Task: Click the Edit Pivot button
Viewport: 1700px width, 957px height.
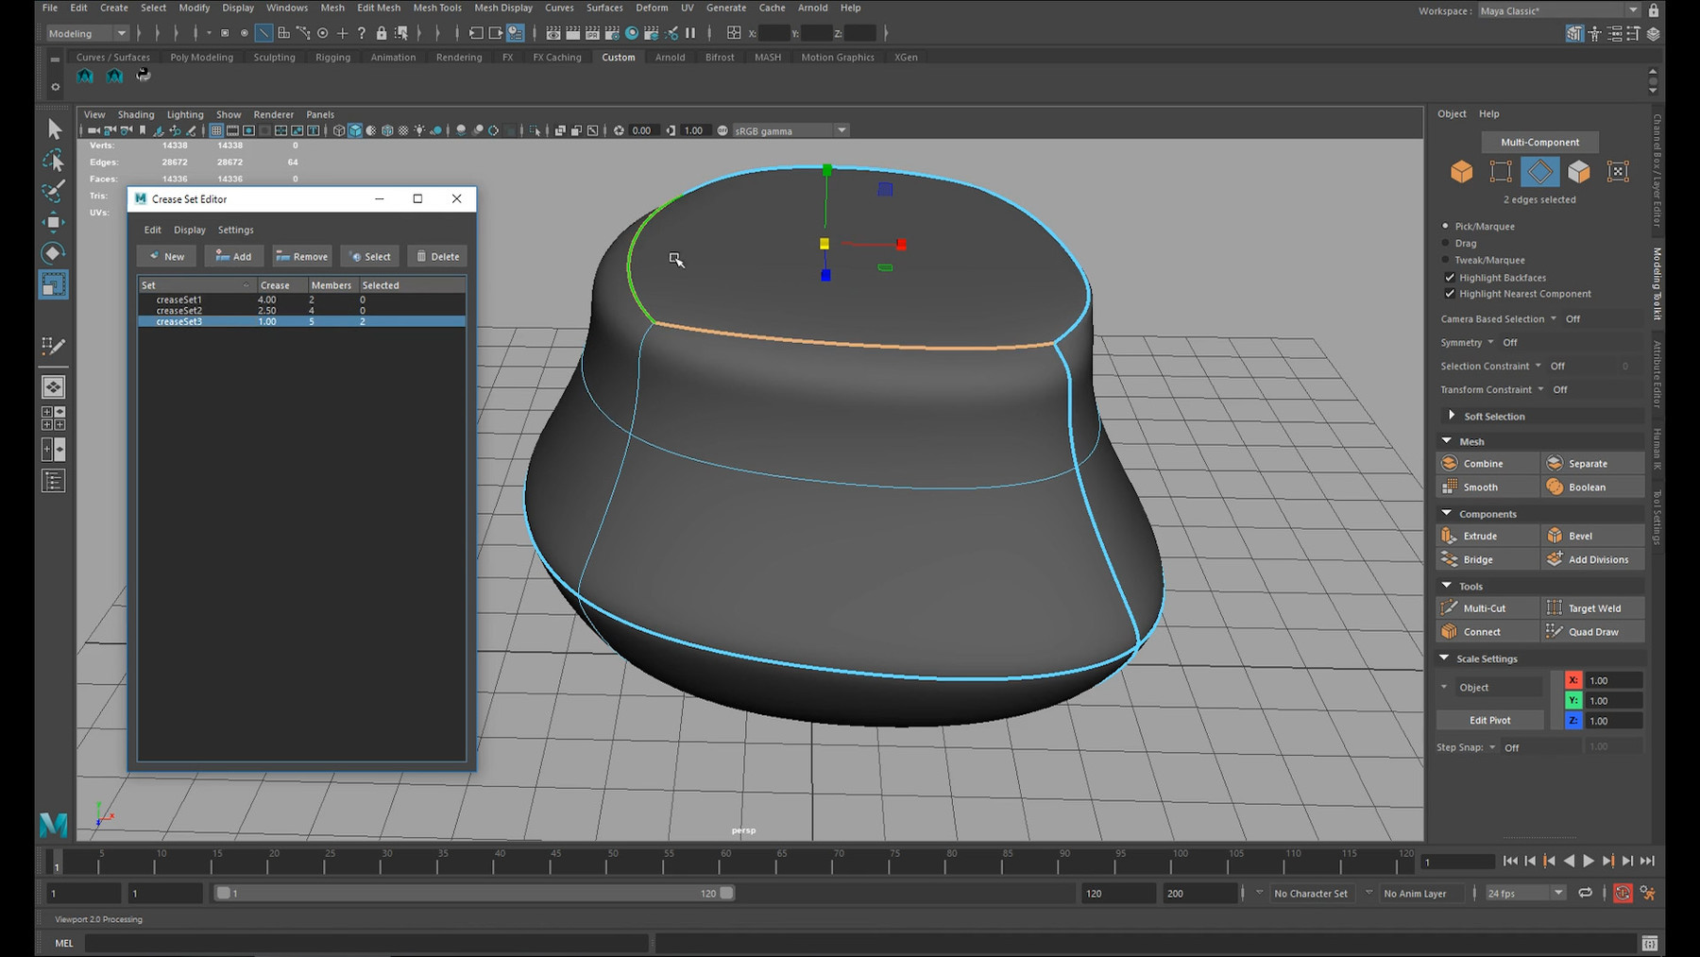Action: [x=1490, y=720]
